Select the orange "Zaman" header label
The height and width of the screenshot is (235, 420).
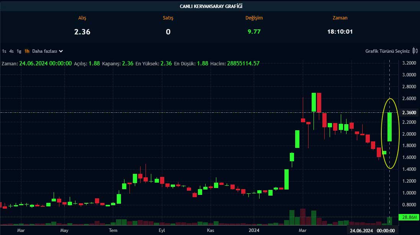(x=340, y=18)
